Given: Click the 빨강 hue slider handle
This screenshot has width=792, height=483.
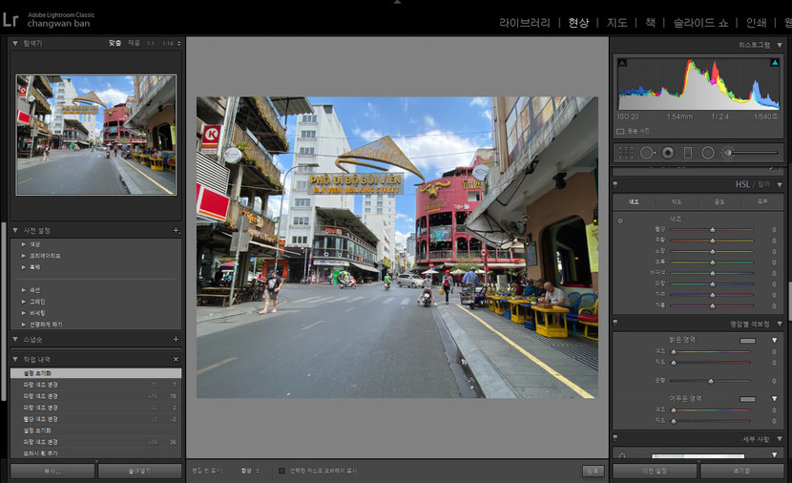Looking at the screenshot, I should point(712,230).
